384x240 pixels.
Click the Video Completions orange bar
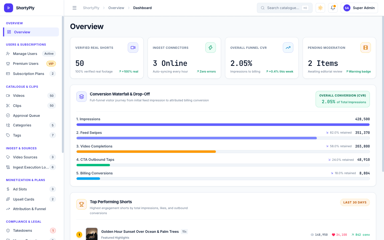coord(146,151)
